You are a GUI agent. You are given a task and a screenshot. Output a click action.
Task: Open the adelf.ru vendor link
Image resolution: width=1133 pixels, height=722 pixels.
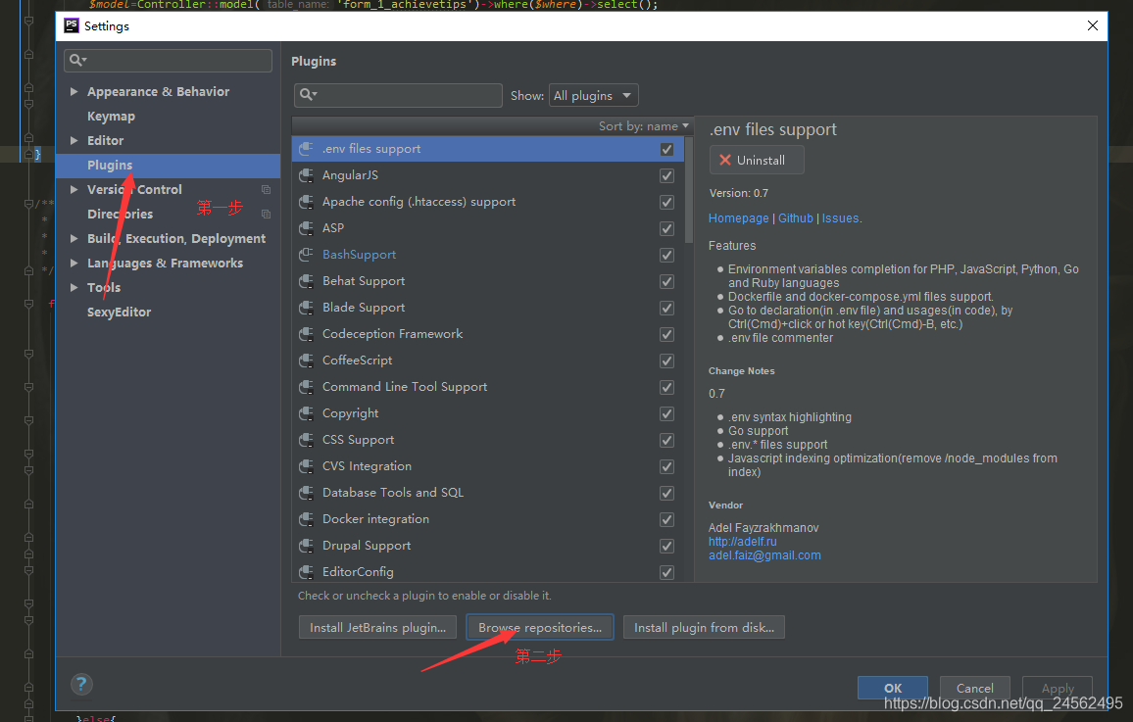coord(743,542)
